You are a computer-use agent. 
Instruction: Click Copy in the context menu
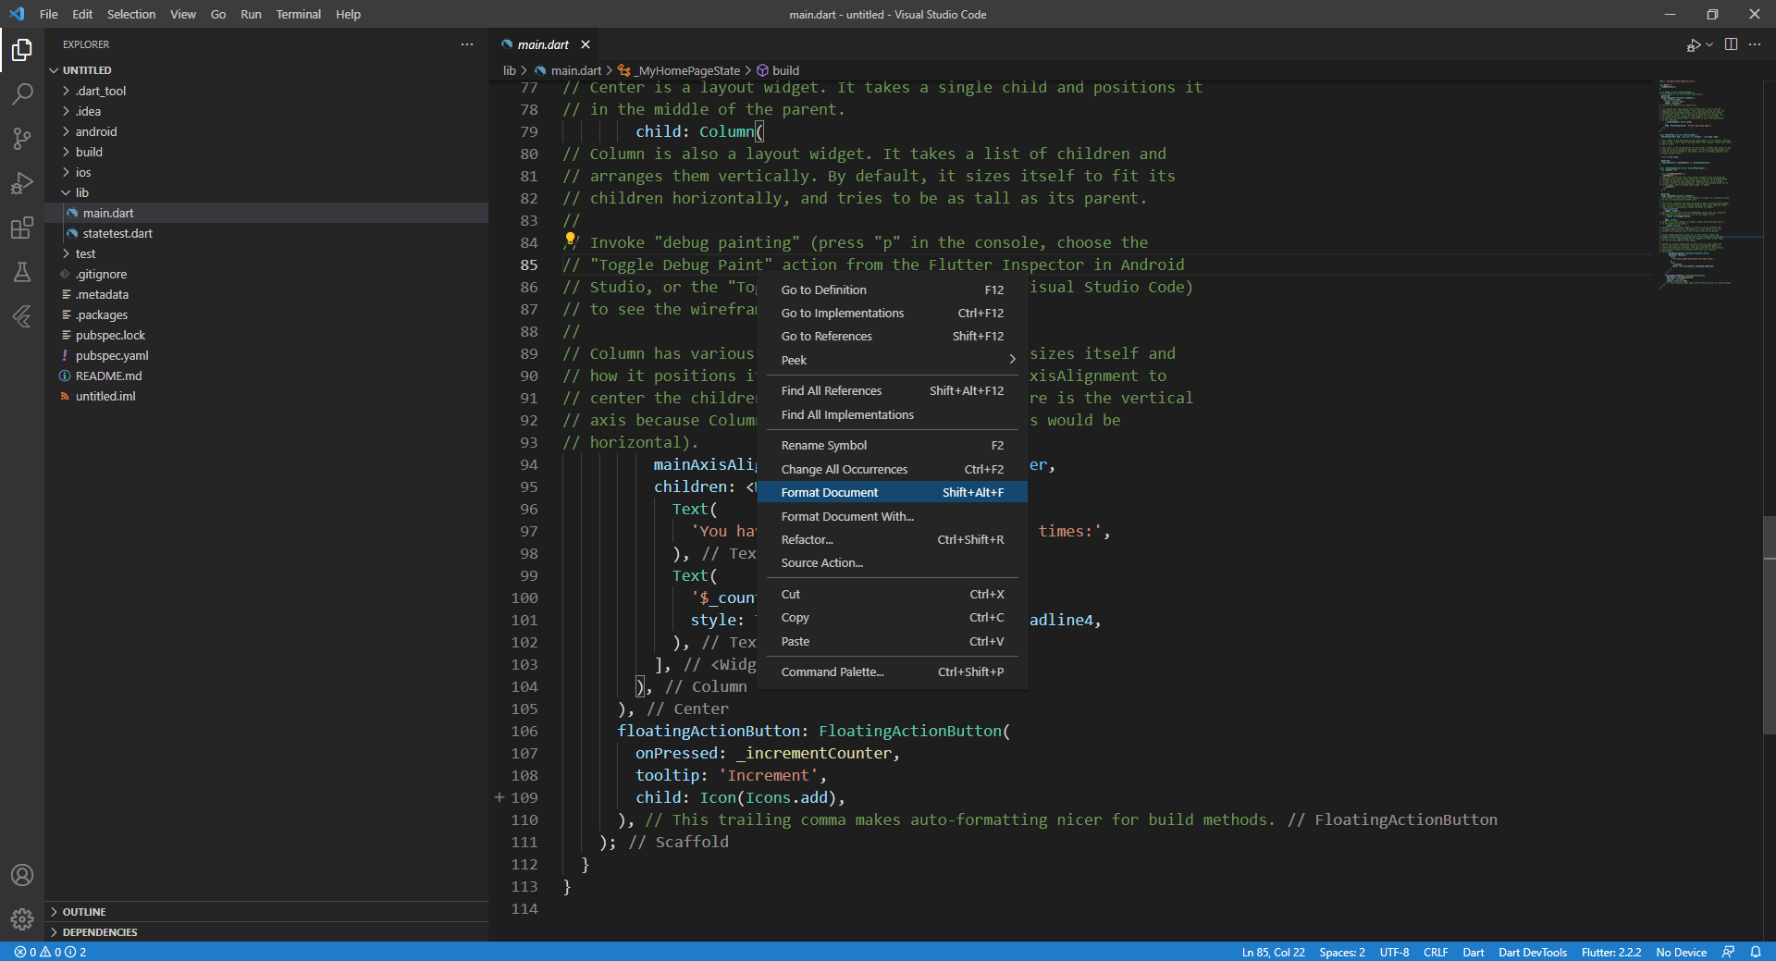[x=893, y=617]
